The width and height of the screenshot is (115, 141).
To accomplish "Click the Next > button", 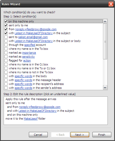I will pos(80,135).
